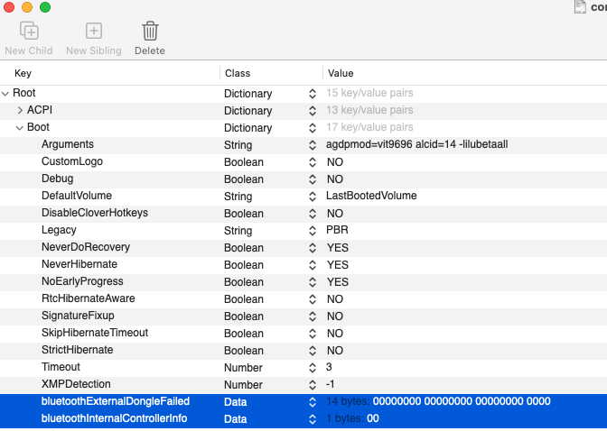Click the Class column header
607x431 pixels.
238,73
